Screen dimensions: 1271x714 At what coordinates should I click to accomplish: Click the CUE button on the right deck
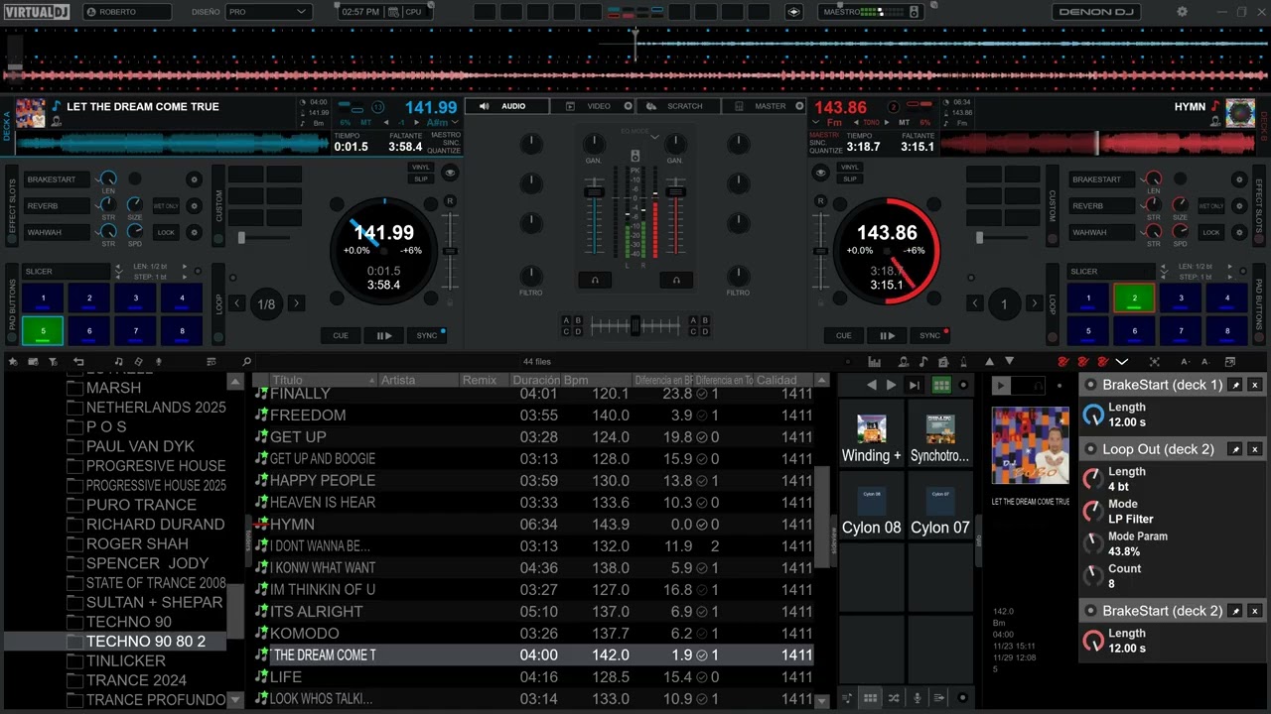pyautogui.click(x=844, y=335)
